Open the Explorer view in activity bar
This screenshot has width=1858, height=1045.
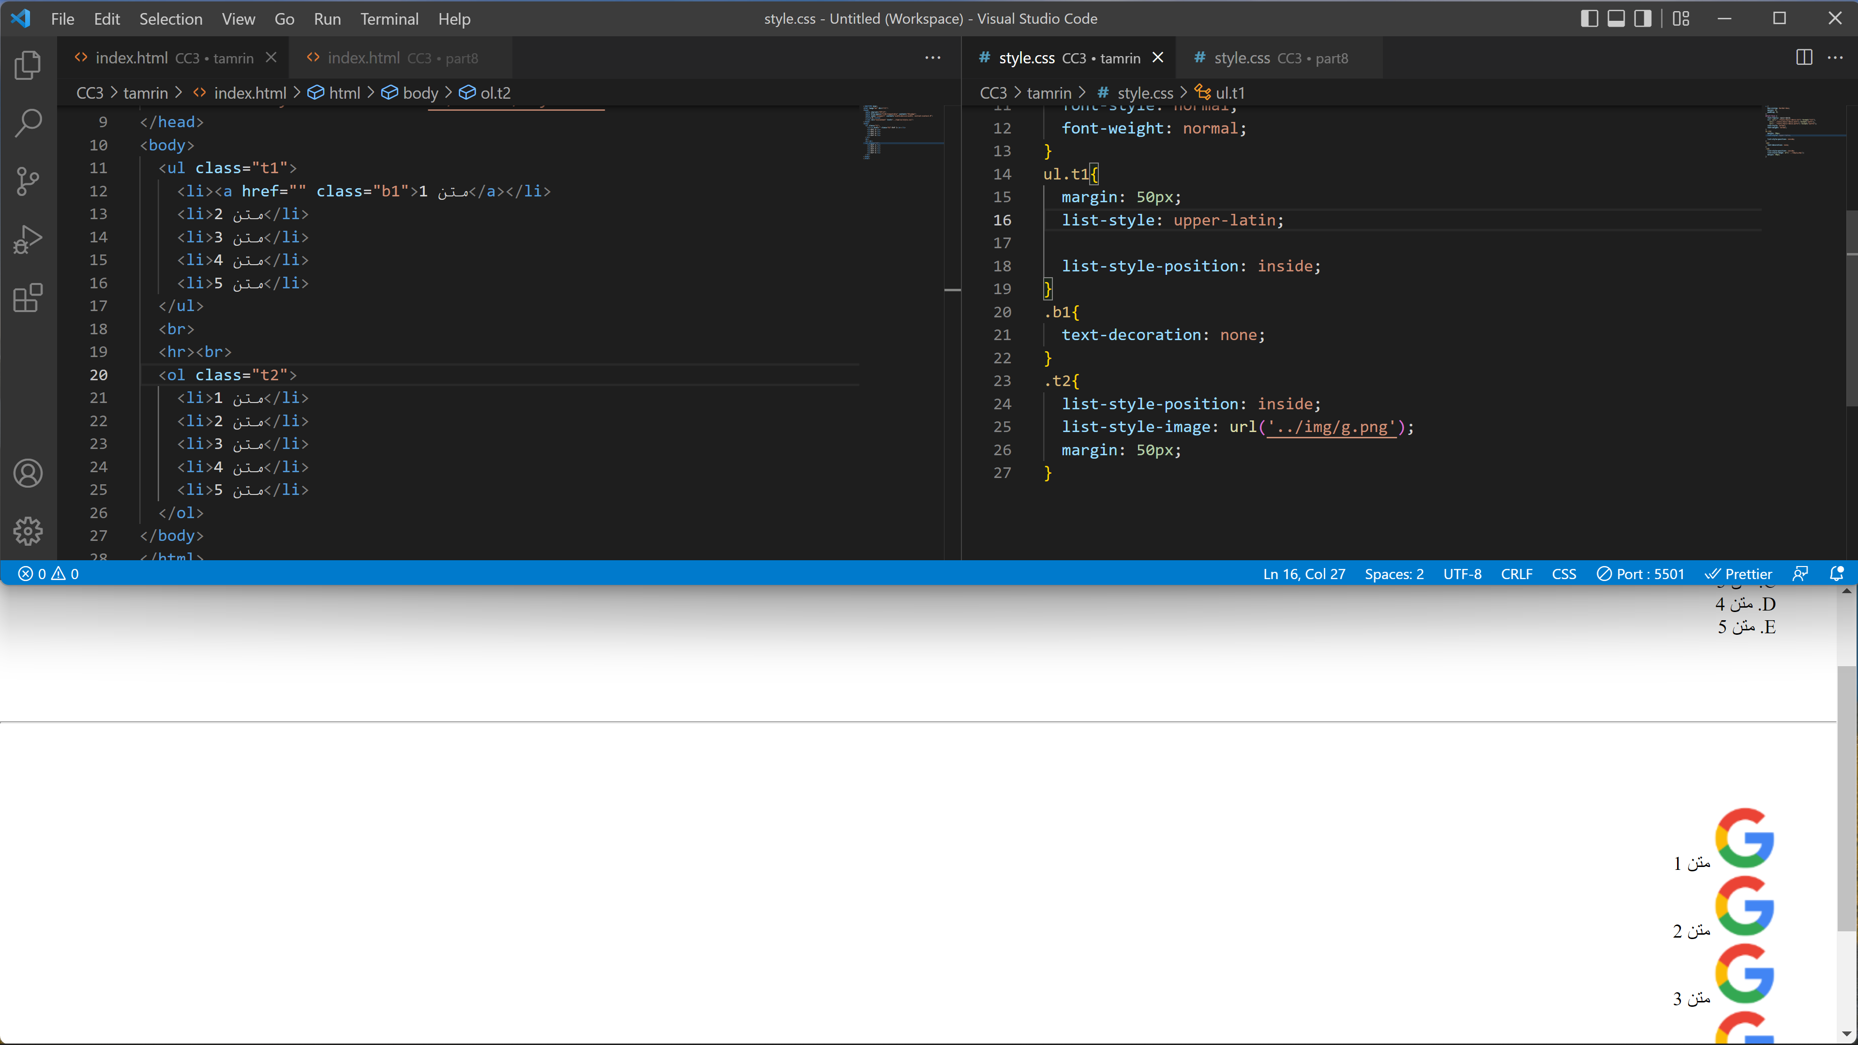coord(28,65)
